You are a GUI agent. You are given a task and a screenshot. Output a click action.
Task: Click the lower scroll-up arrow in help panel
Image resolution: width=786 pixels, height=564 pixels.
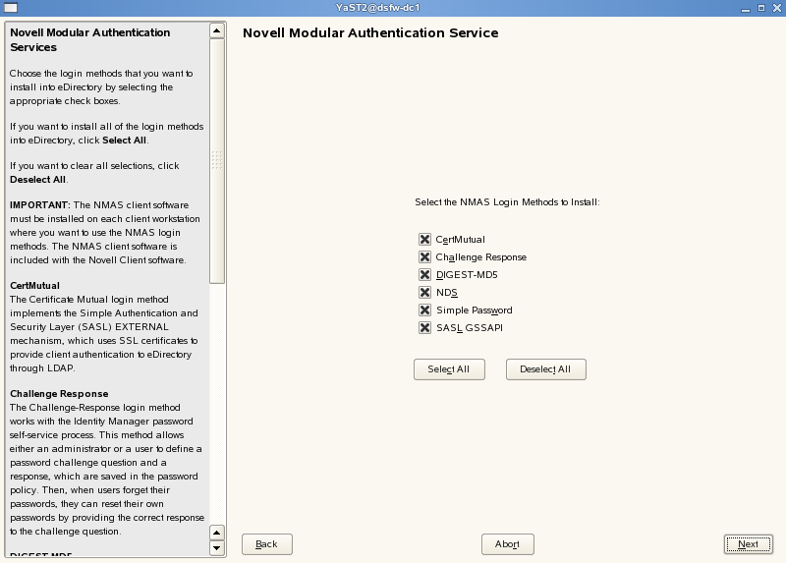[216, 533]
